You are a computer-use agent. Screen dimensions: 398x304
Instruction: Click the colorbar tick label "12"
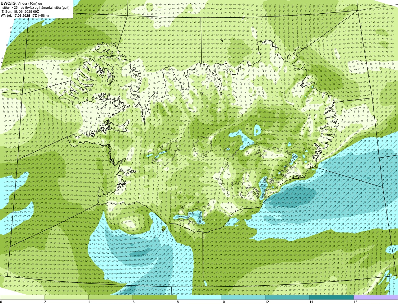267,302
